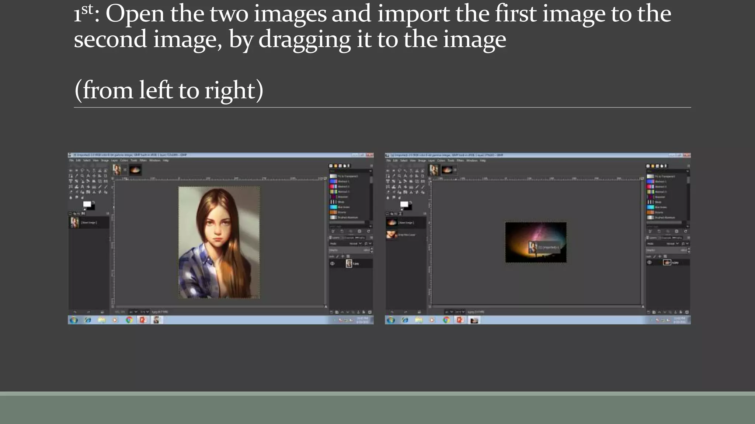Reset default colors icon in right GIMP toolbox
Image resolution: width=755 pixels, height=424 pixels.
pyautogui.click(x=401, y=209)
